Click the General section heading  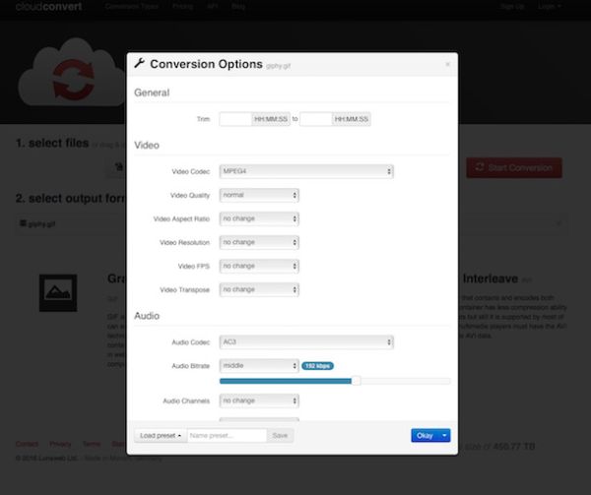(152, 93)
